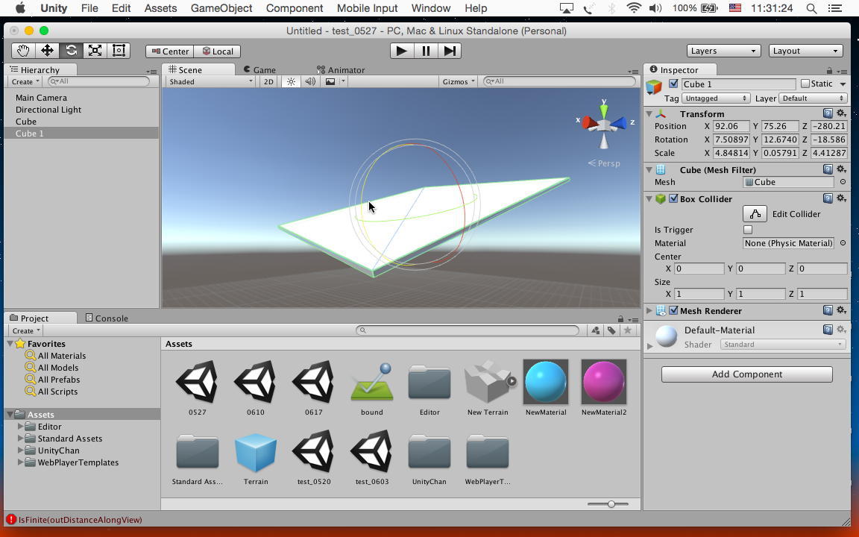The height and width of the screenshot is (537, 859).
Task: Enable the Static checkbox
Action: pyautogui.click(x=805, y=84)
